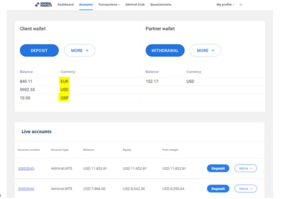Click the Account number column header
The image size is (281, 199).
[x=29, y=150]
